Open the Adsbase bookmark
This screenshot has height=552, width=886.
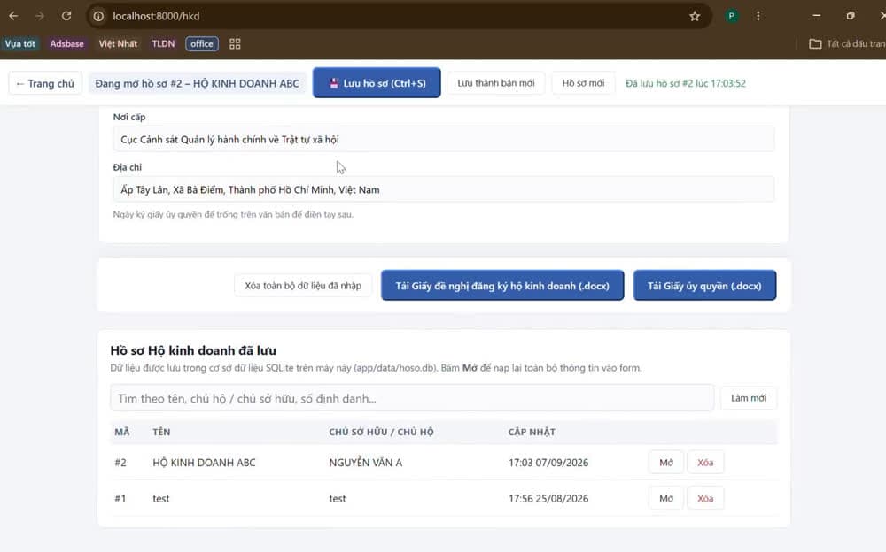coord(66,44)
